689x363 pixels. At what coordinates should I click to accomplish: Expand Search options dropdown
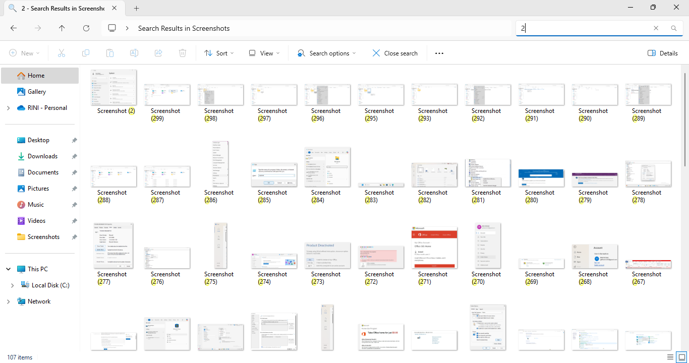click(x=327, y=53)
